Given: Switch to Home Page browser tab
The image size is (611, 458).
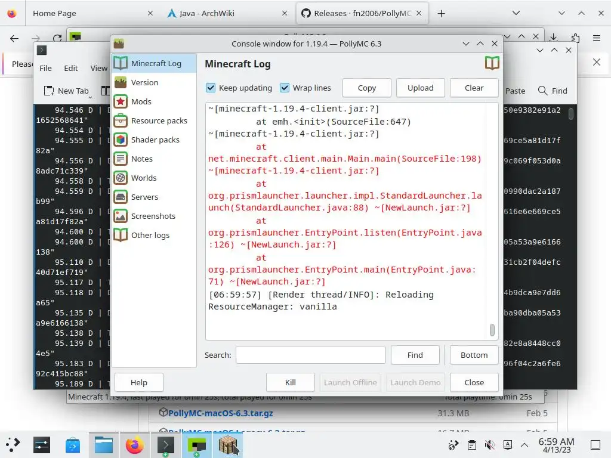Looking at the screenshot, I should [x=92, y=13].
